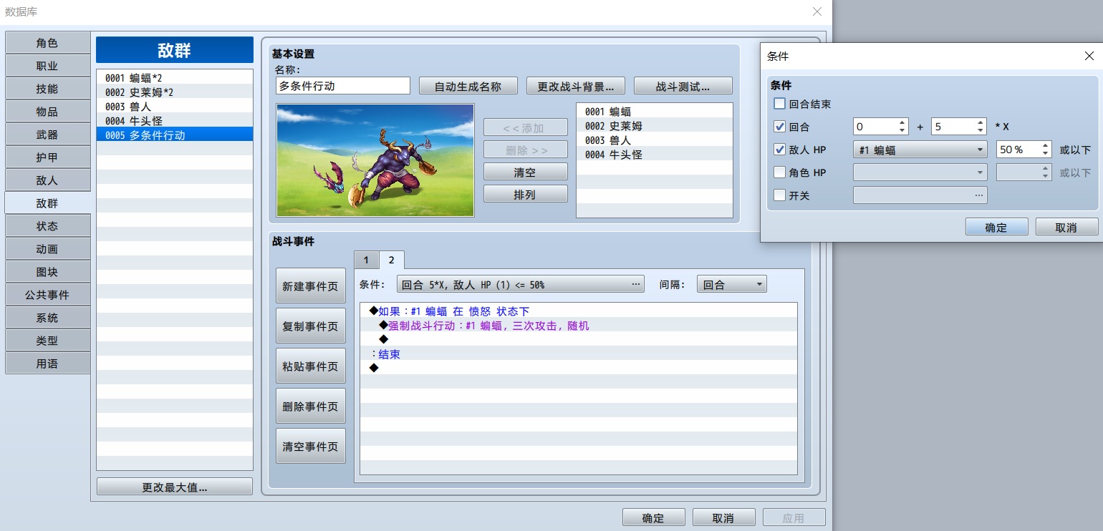
Task: Open the 开关 switch selector field
Action: point(920,195)
